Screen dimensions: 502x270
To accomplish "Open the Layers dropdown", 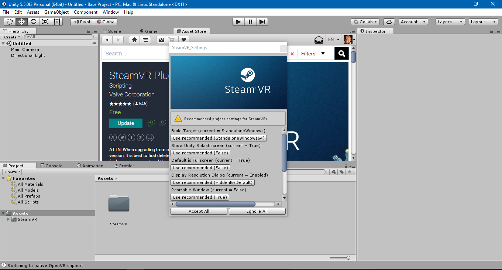I will [450, 22].
